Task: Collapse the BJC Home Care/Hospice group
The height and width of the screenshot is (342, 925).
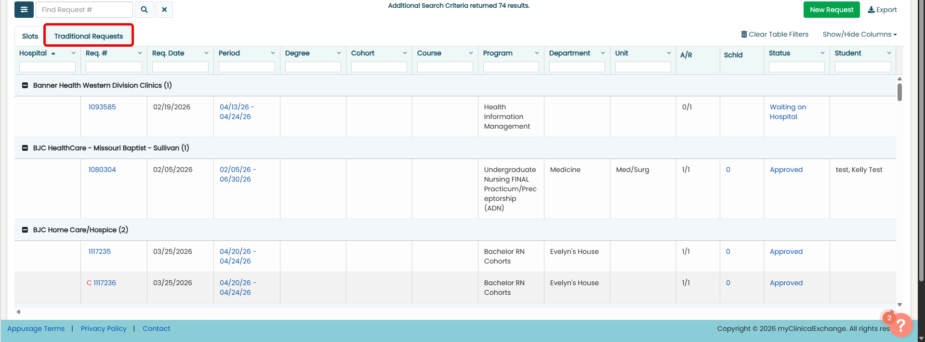Action: coord(25,230)
